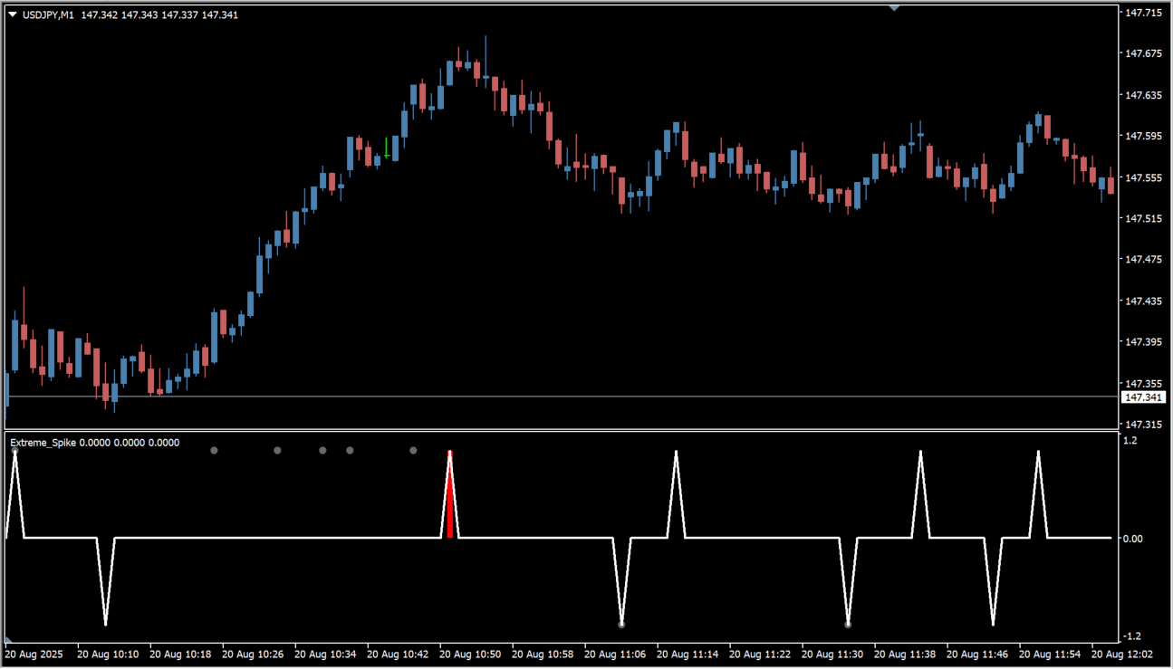Click the OHLC values 147.342 147.343 147.337 147.341
Image resolution: width=1173 pixels, height=669 pixels.
point(159,14)
